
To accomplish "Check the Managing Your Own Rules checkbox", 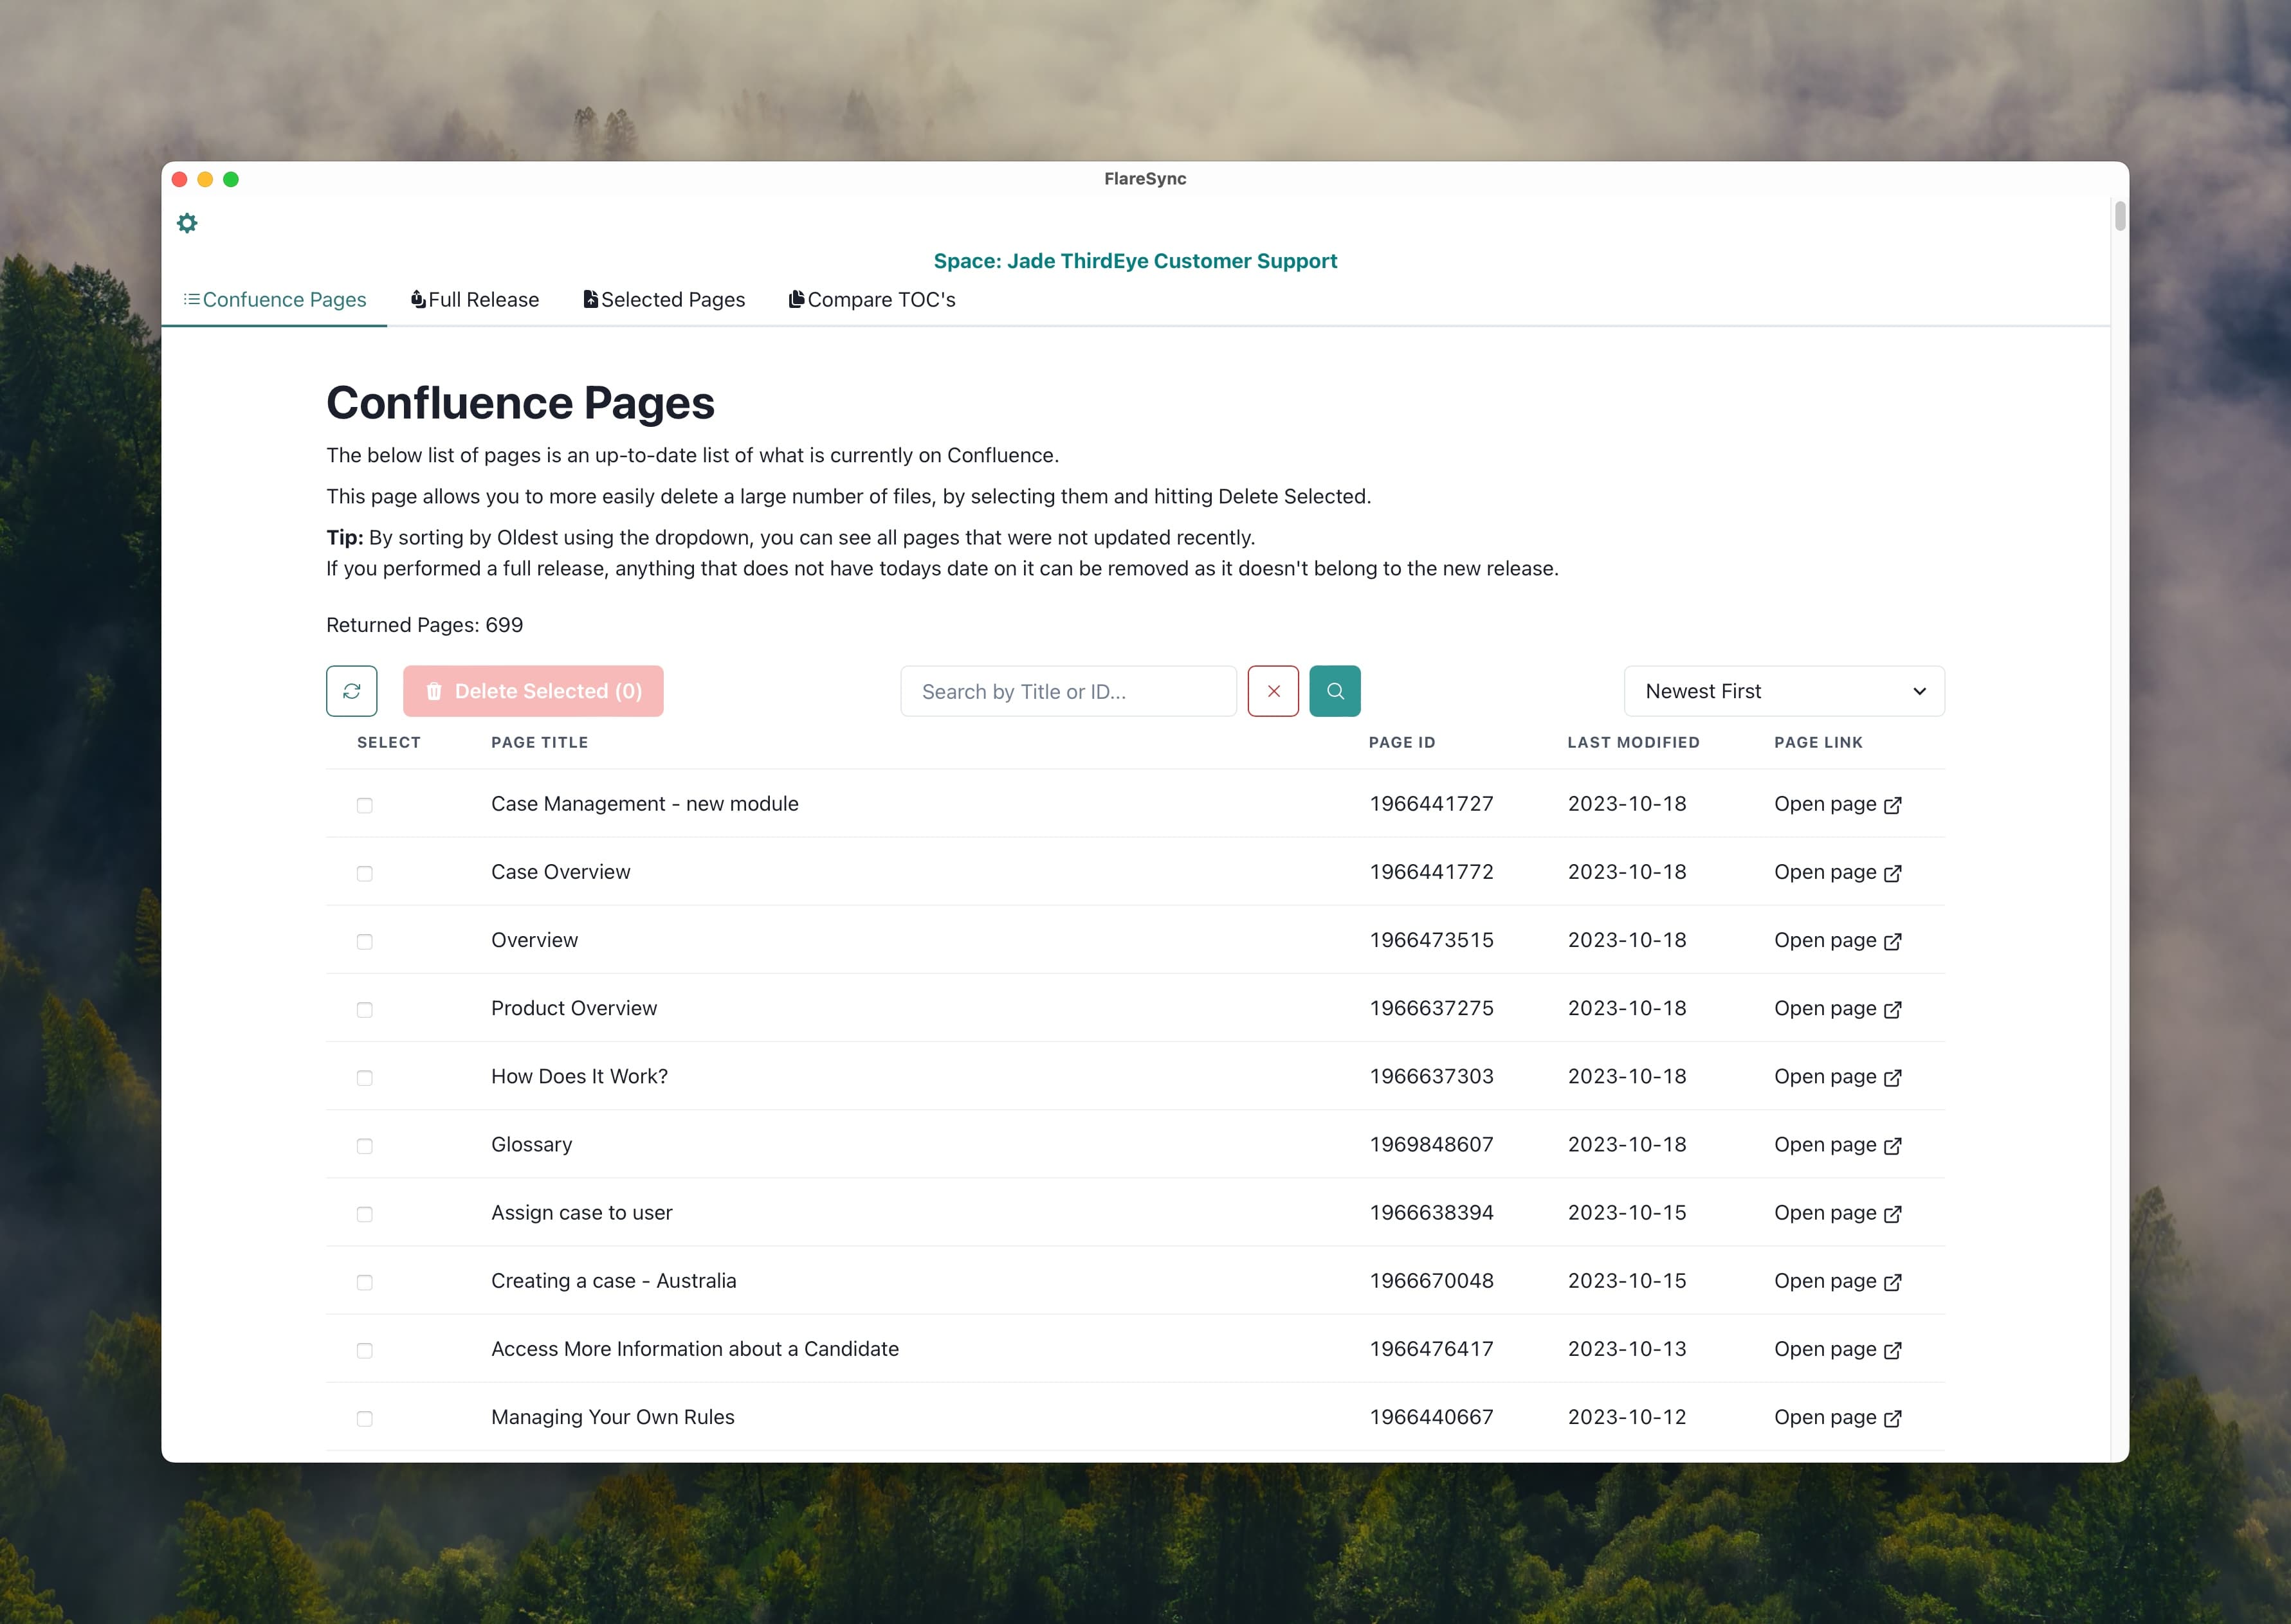I will pos(364,1417).
